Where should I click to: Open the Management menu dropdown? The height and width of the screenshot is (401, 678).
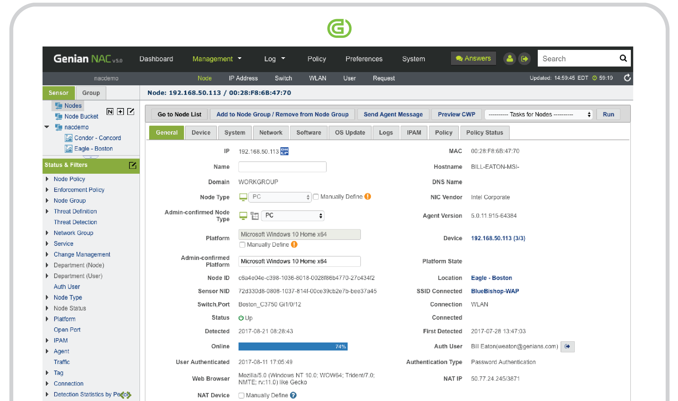[217, 59]
